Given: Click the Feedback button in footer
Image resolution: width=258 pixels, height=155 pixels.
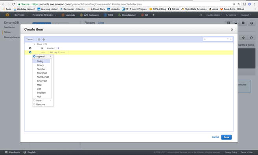Looking at the screenshot, I should pyautogui.click(x=12, y=152).
